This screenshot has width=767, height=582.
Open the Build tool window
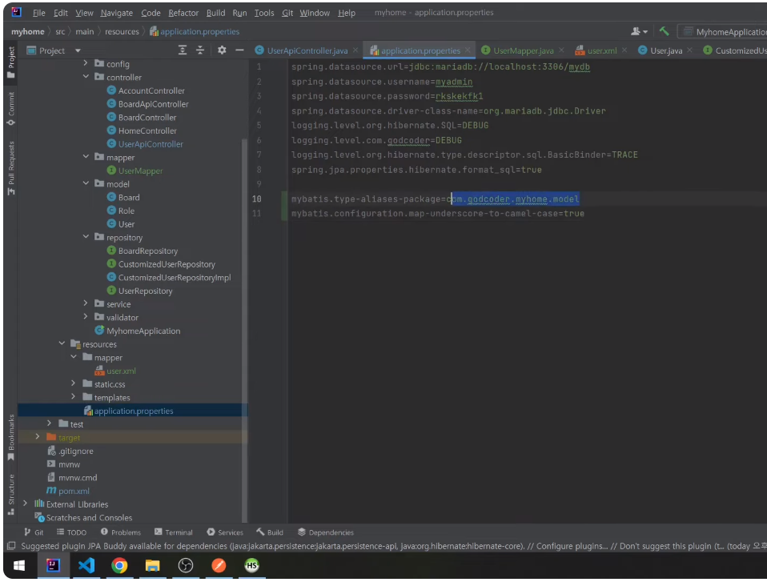tap(270, 532)
